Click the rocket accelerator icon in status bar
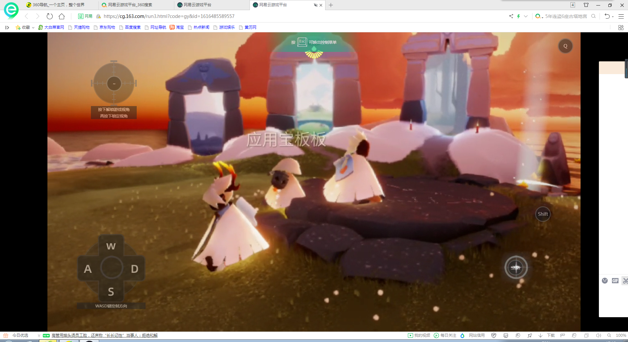 pos(530,335)
